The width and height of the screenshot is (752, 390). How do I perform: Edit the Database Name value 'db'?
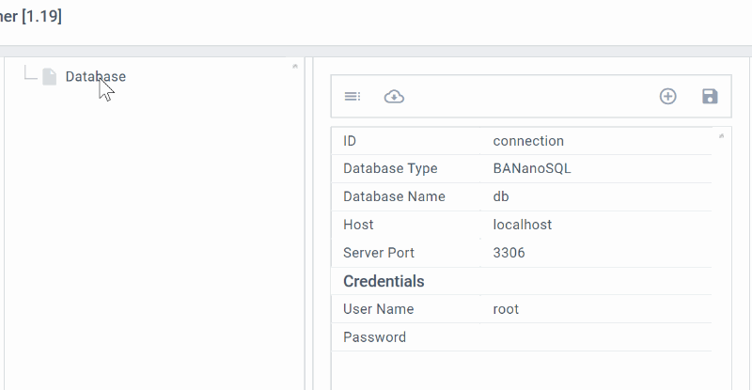tap(501, 196)
